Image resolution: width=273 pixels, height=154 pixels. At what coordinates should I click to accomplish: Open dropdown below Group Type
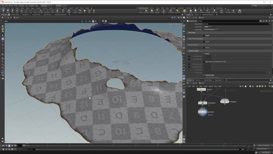[x=212, y=30]
